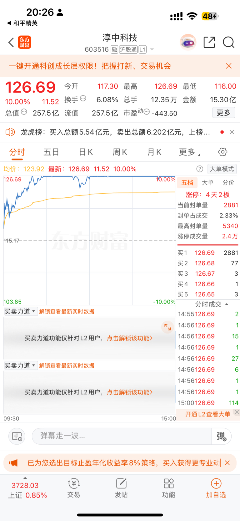This screenshot has width=240, height=521.
Task: Dismiss the 龙虎榜 notice
Action: click(232, 132)
